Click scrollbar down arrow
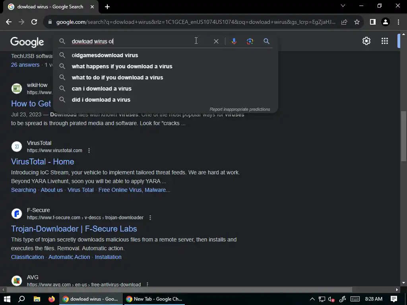 point(404,283)
